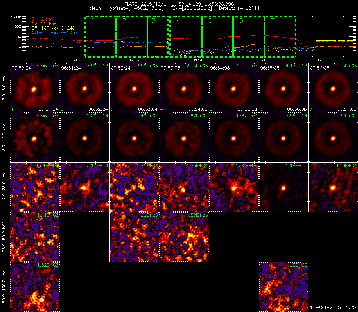Click the 06:56 time axis label
The width and height of the screenshot is (358, 312).
point(260,60)
